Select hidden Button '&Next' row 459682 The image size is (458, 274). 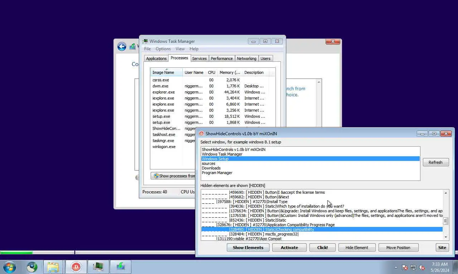[x=322, y=197]
